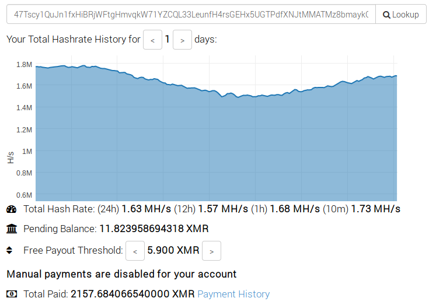This screenshot has width=436, height=305.
Task: Open the Payment History link
Action: click(233, 294)
